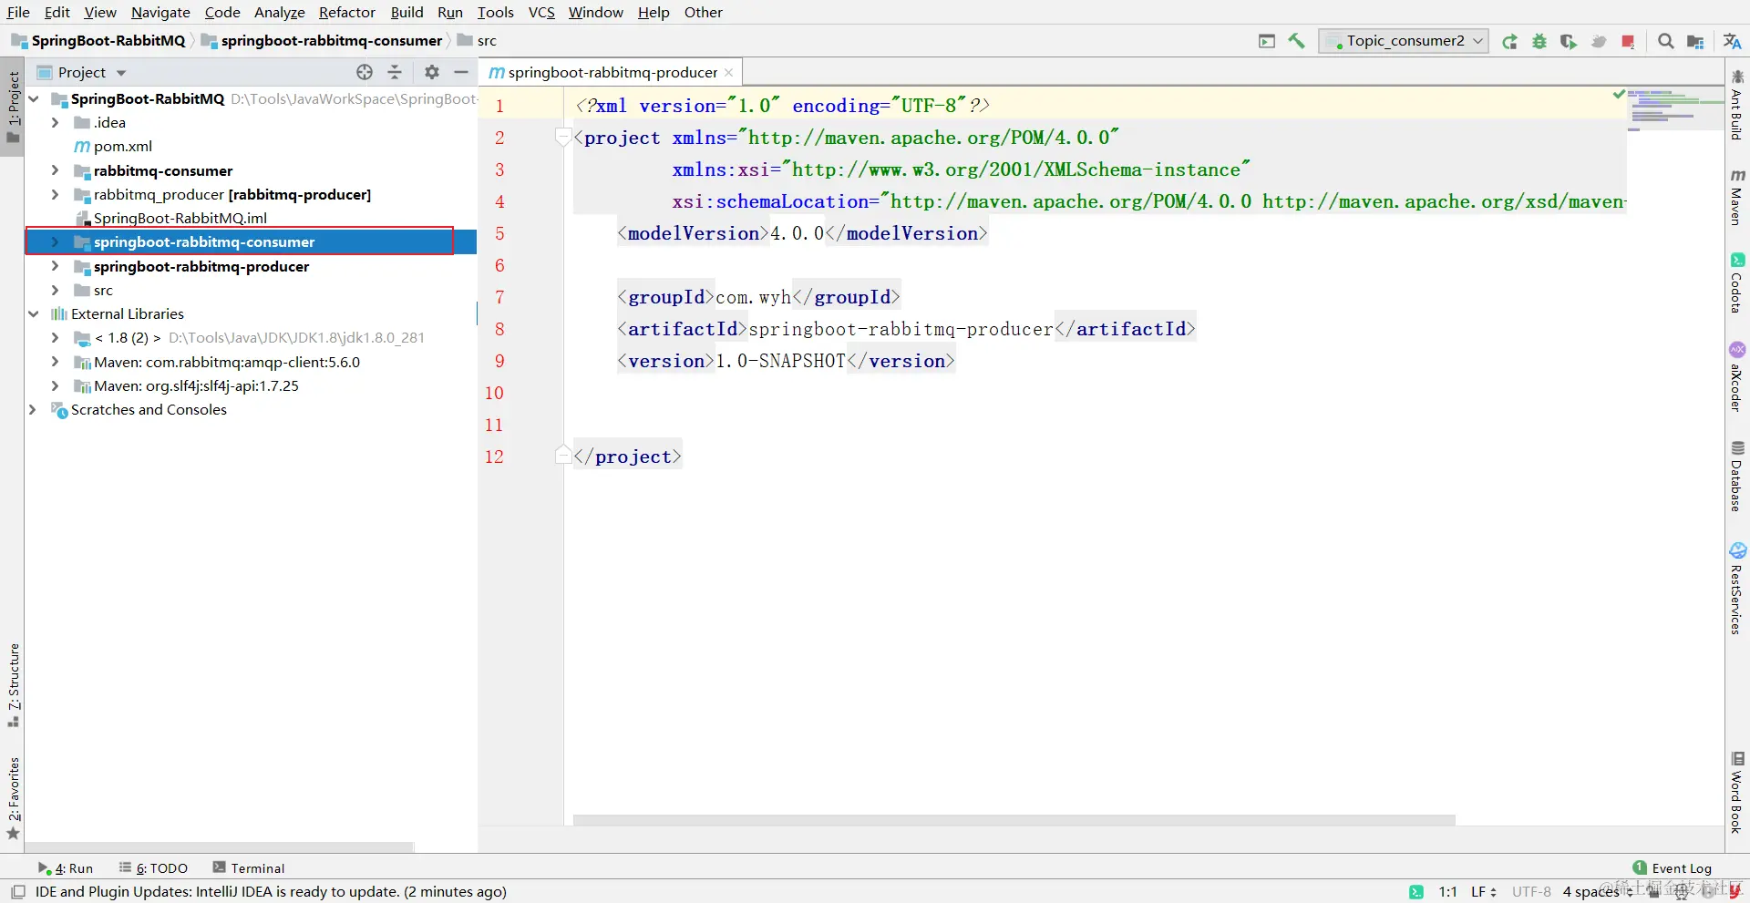The width and height of the screenshot is (1750, 903).
Task: Stop the running process red button
Action: 1628,41
